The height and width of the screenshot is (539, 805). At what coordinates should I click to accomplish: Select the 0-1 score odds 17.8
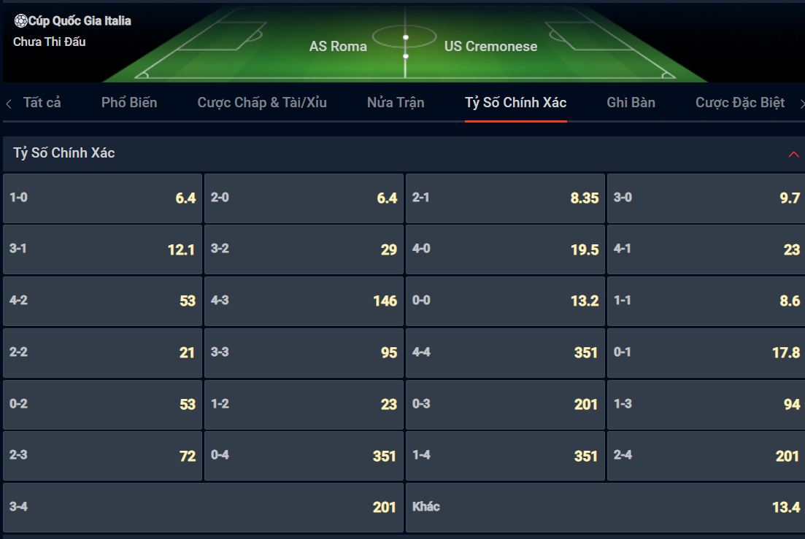point(706,353)
